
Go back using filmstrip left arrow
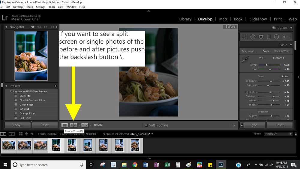click(x=26, y=134)
